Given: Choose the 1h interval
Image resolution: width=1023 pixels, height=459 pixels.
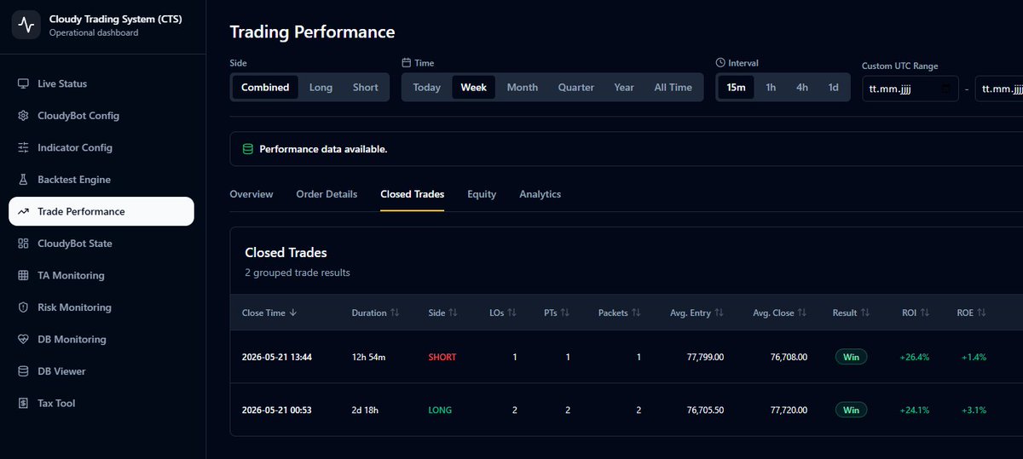Looking at the screenshot, I should (771, 88).
